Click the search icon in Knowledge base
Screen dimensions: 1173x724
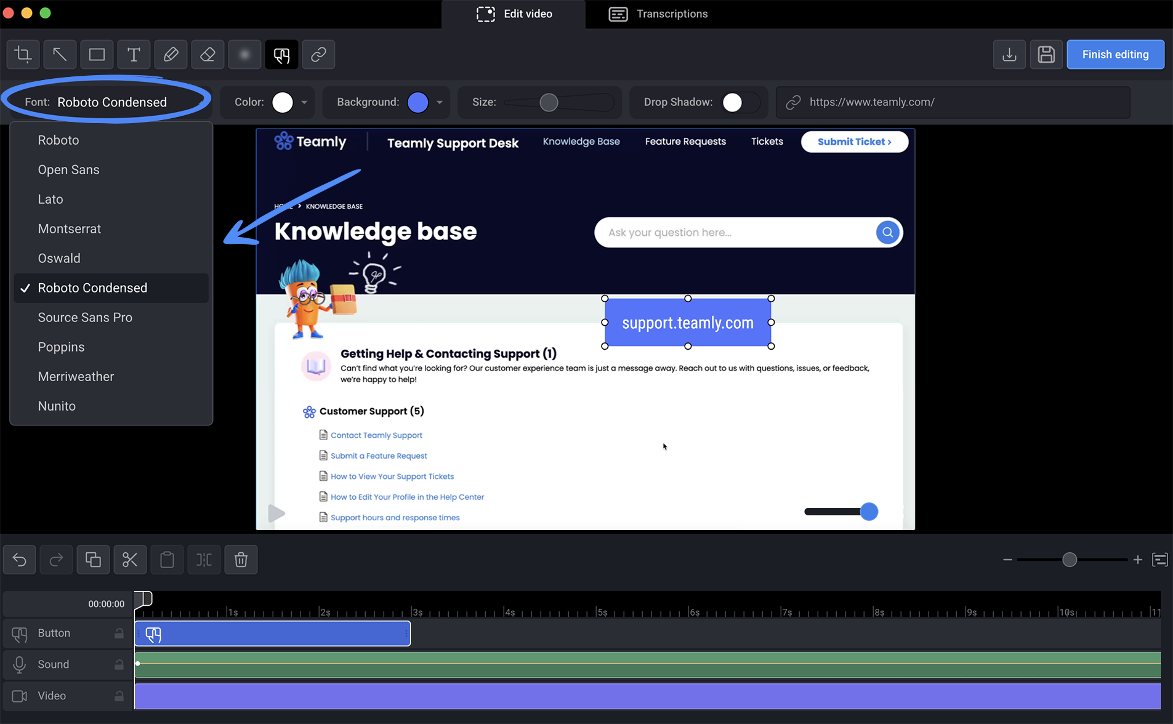pos(887,232)
